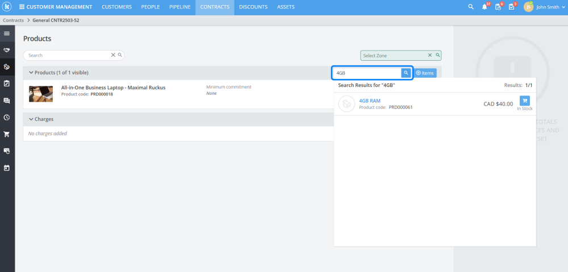The image size is (568, 272).
Task: Run the products search magnifier
Action: point(120,55)
